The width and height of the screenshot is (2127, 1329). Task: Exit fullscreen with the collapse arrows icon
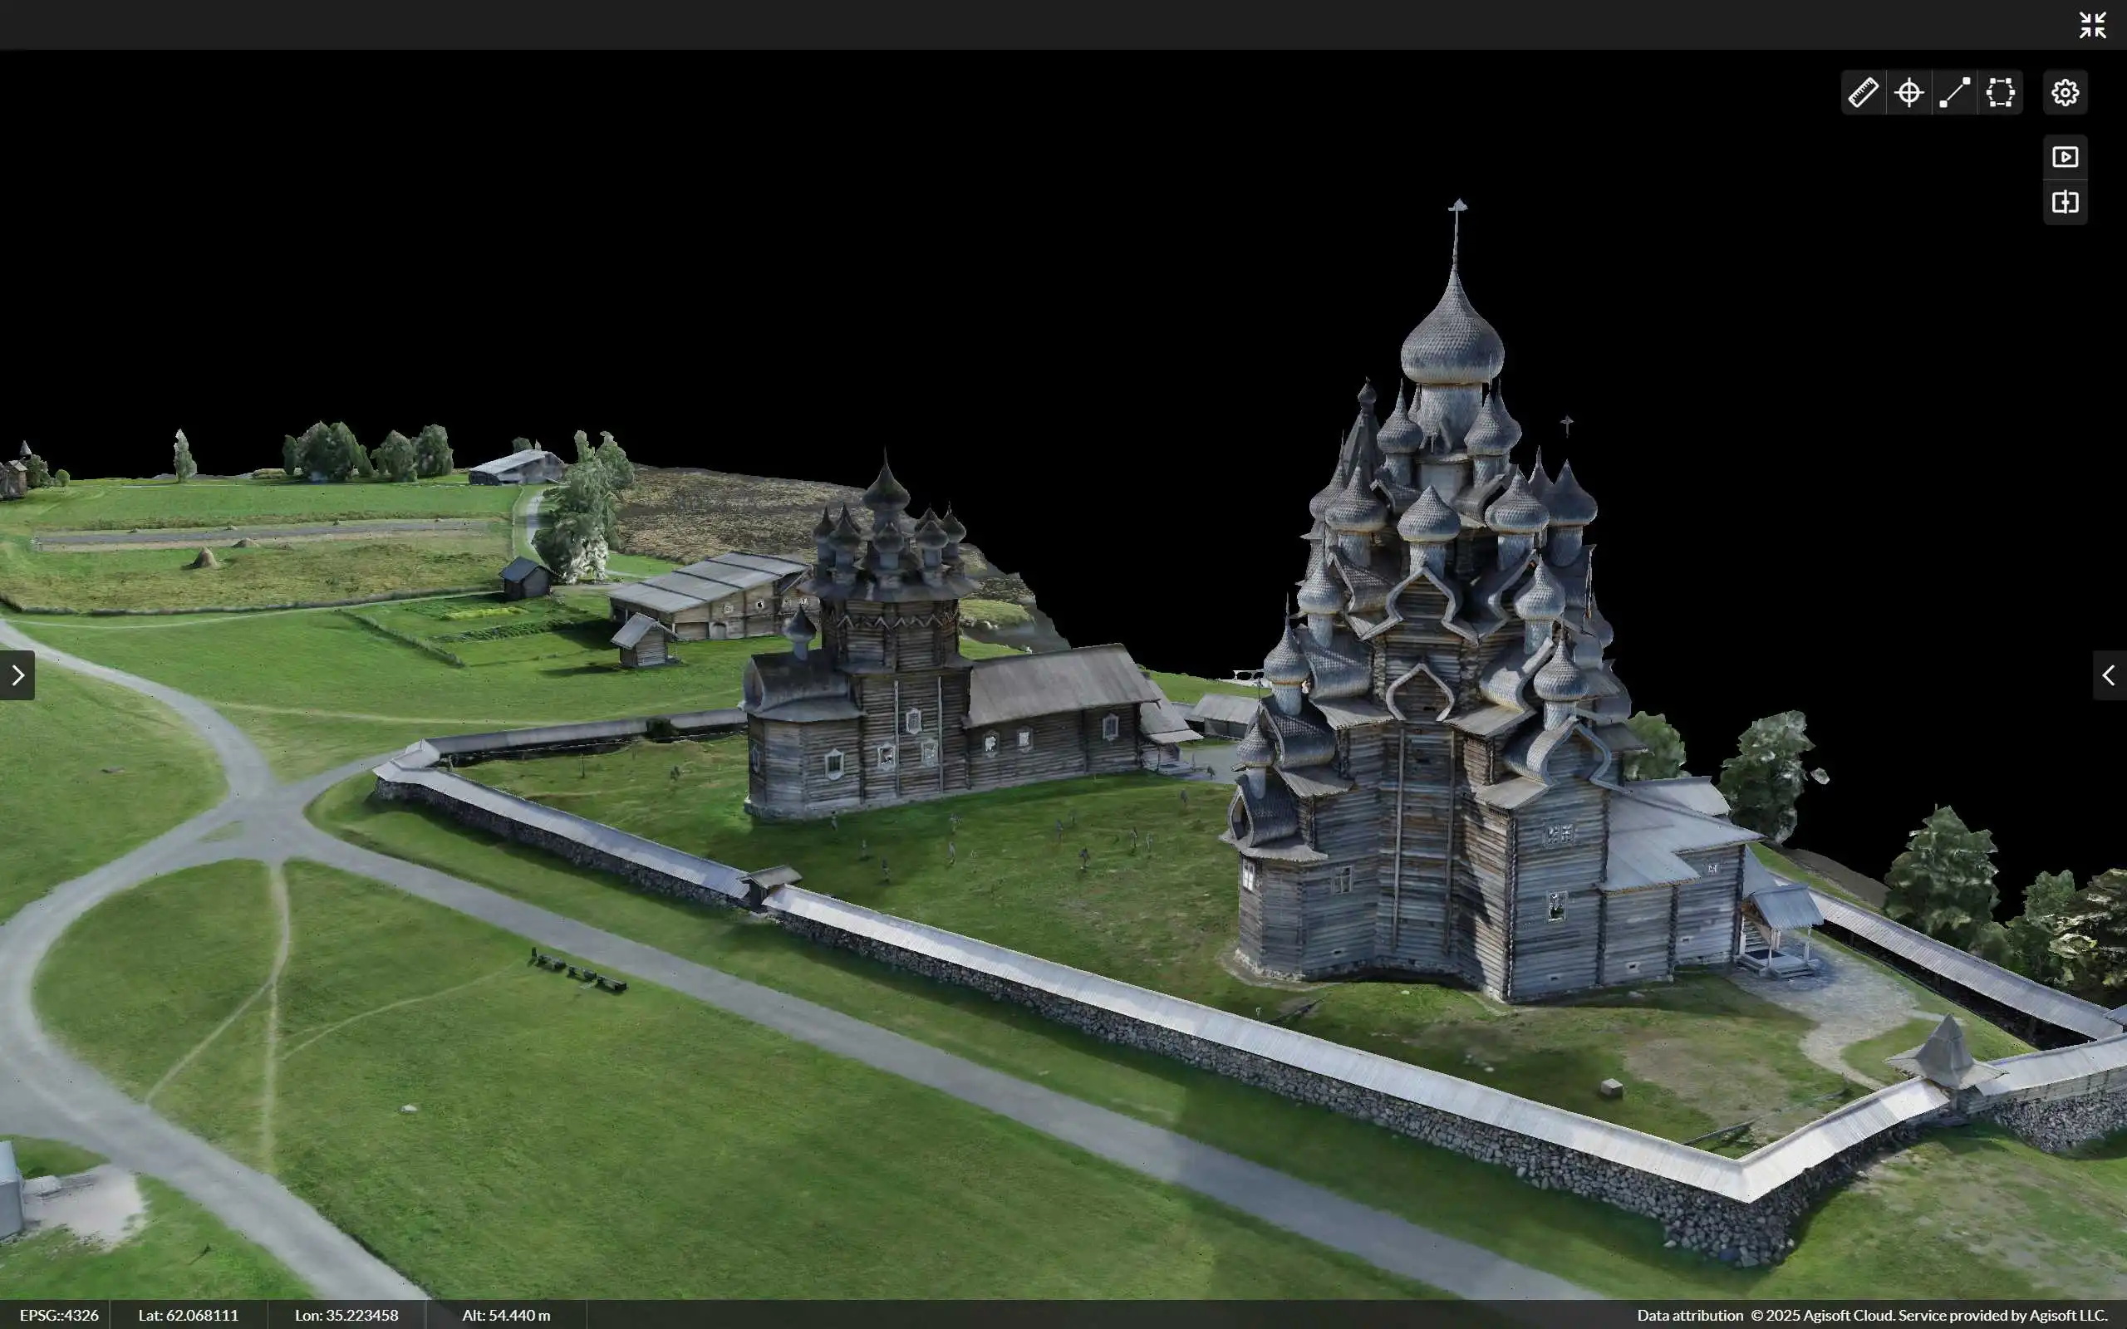click(x=2093, y=25)
